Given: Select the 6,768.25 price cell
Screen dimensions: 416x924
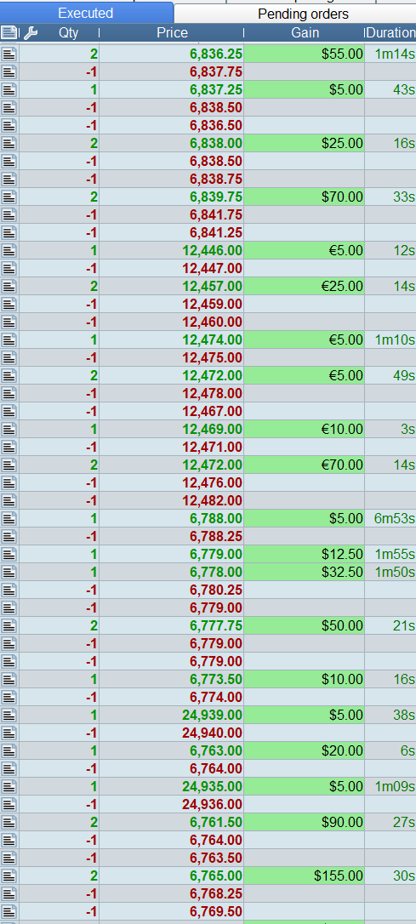Looking at the screenshot, I should coord(172,894).
